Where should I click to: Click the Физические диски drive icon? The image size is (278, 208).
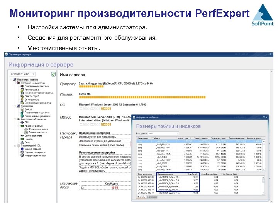[x=26, y=129]
